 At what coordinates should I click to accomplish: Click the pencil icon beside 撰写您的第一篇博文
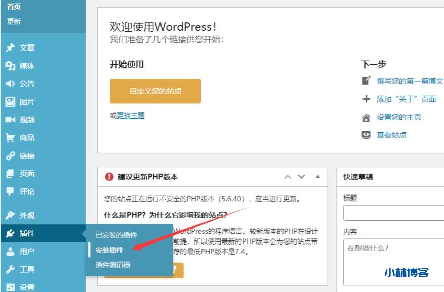(x=366, y=80)
